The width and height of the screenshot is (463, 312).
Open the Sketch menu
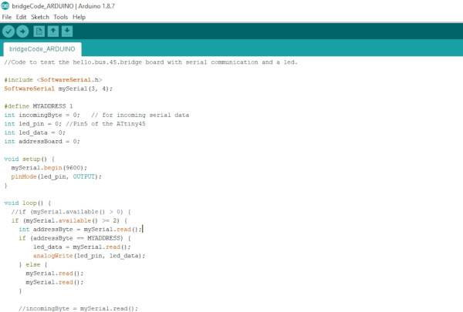pos(40,17)
